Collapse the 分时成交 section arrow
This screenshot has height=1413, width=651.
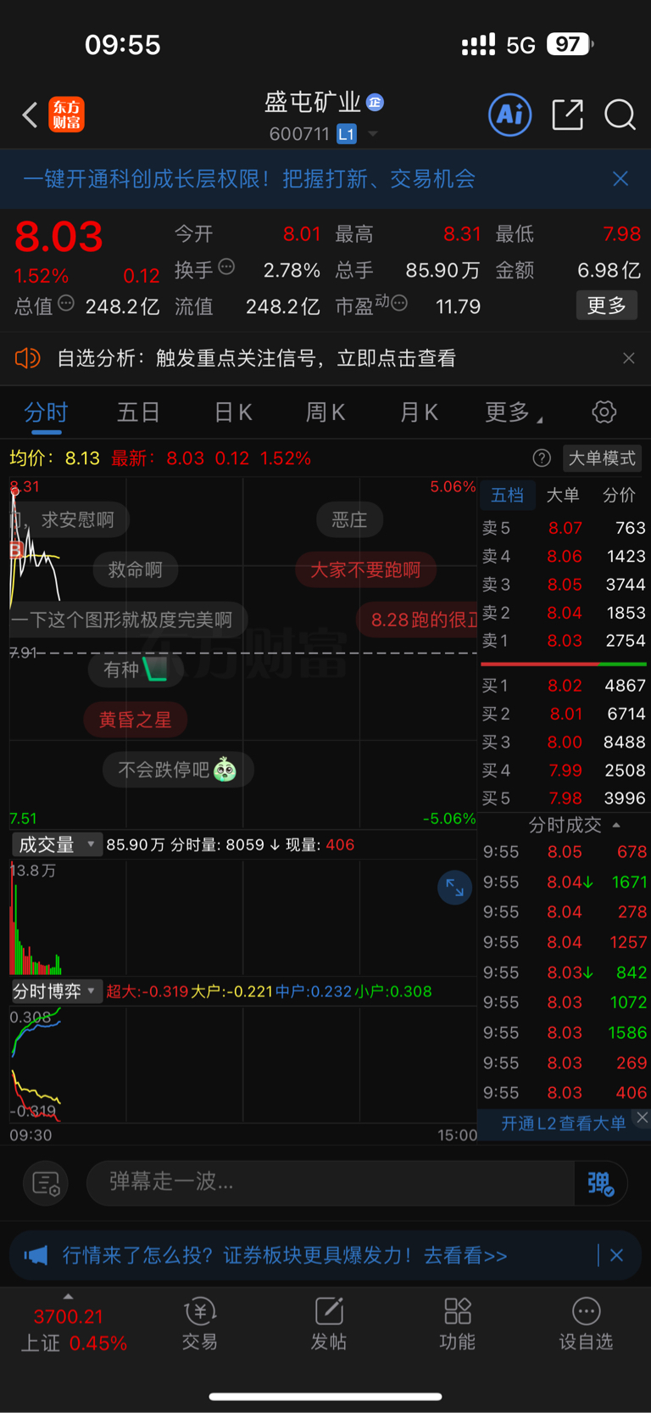pos(616,825)
